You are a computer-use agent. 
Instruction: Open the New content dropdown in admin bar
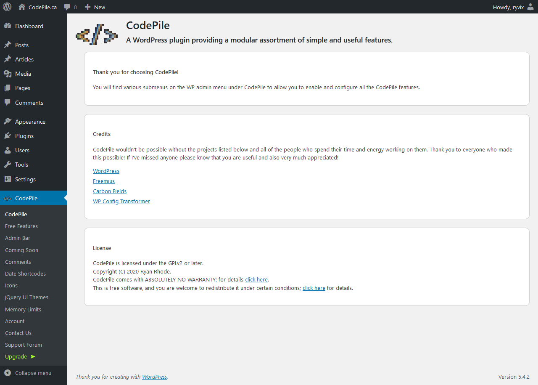tap(95, 7)
